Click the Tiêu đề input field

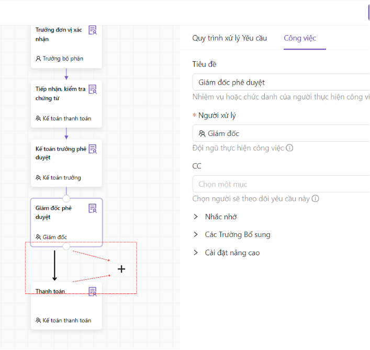tap(281, 82)
